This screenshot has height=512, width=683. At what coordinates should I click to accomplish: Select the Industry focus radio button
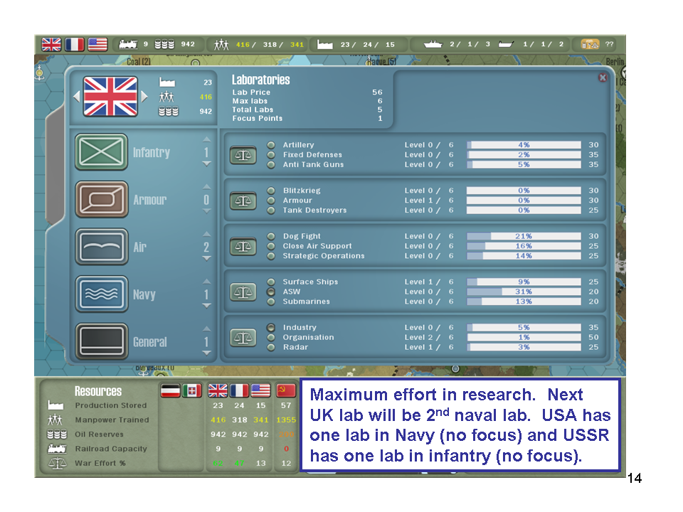tap(271, 327)
